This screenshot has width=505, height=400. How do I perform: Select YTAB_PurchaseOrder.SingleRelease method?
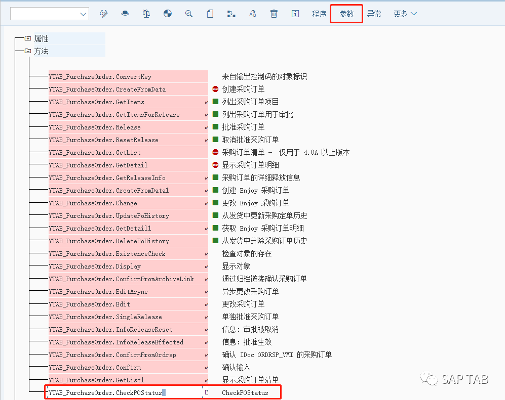coord(128,317)
